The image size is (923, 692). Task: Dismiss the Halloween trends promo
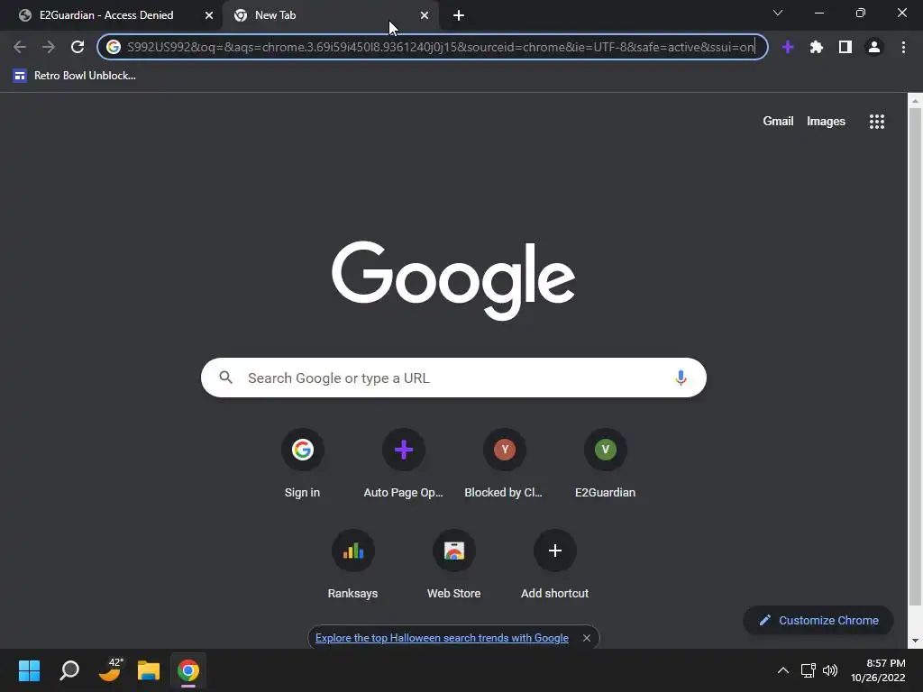pyautogui.click(x=586, y=638)
